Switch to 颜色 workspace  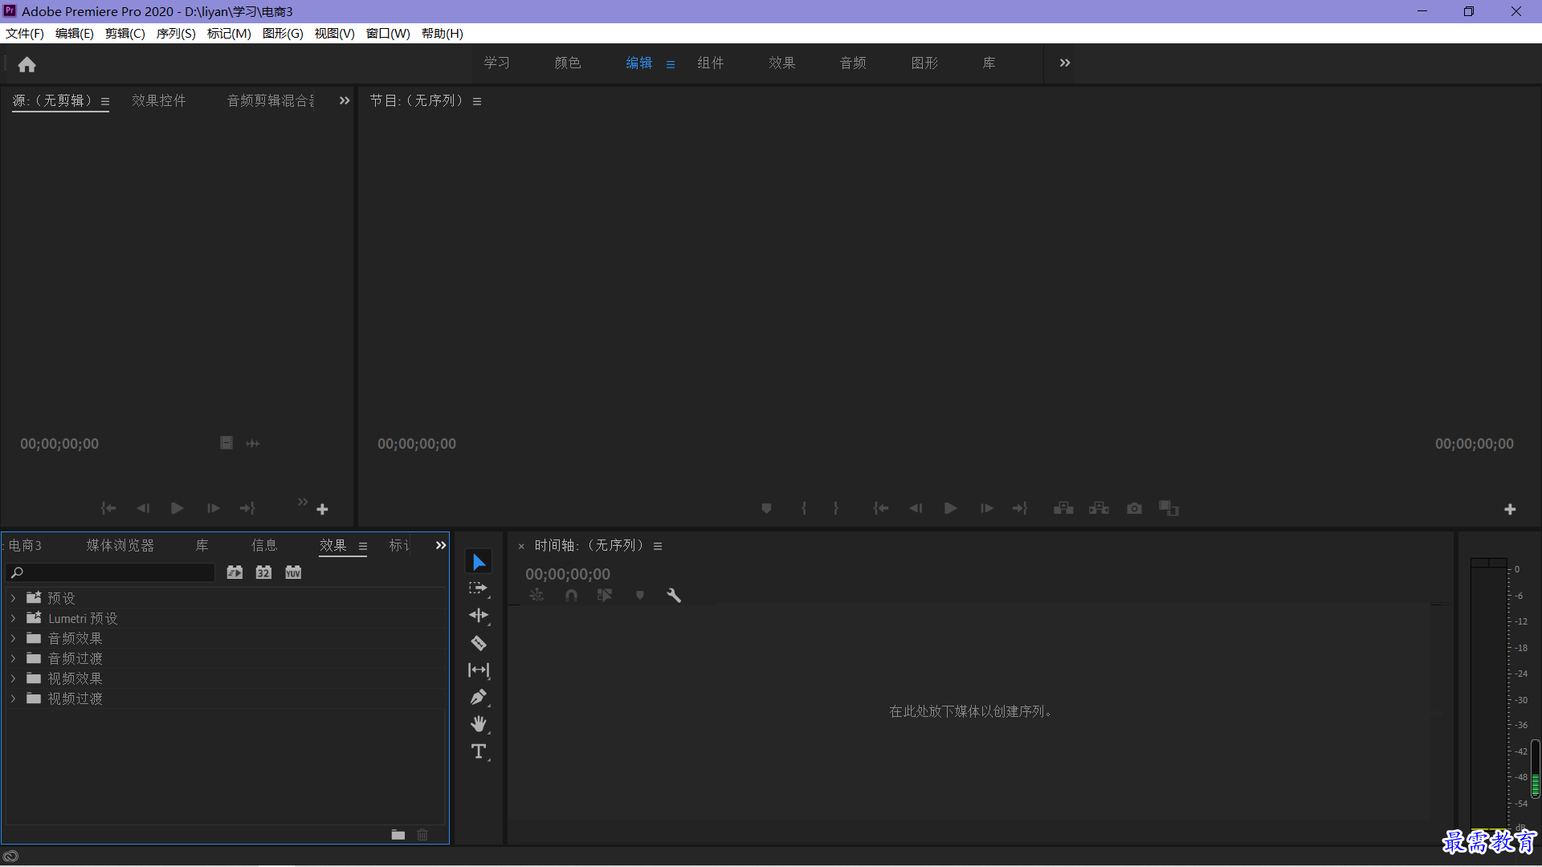coord(568,63)
